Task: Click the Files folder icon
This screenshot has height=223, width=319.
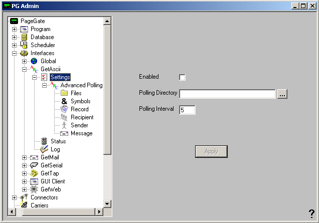Action: pos(64,93)
